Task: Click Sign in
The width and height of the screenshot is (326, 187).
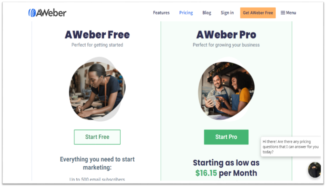Action: coord(227,13)
